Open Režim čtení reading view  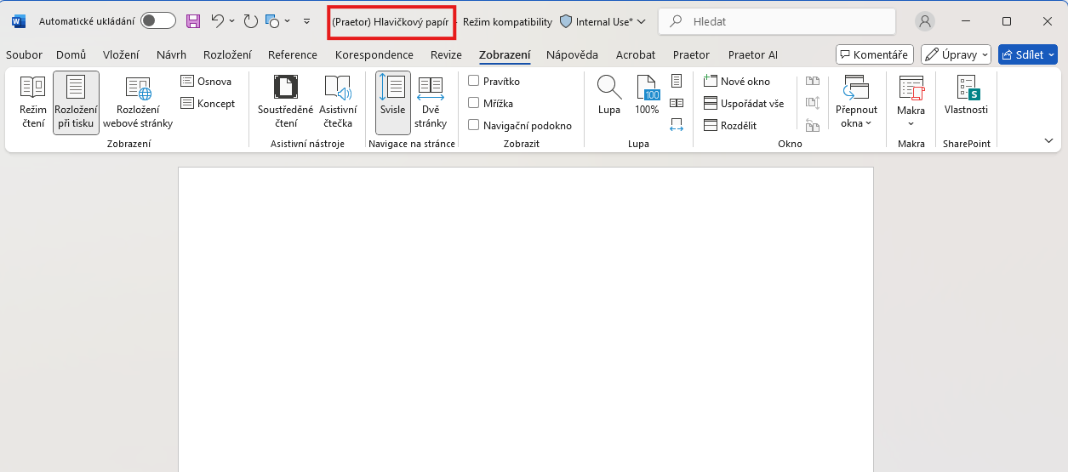[32, 102]
